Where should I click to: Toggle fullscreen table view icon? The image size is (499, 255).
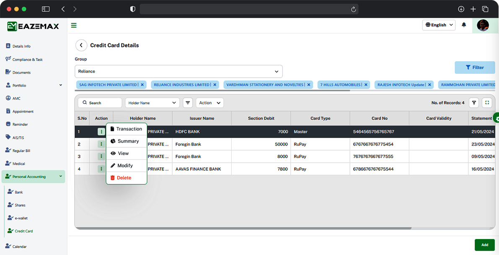coord(487,103)
